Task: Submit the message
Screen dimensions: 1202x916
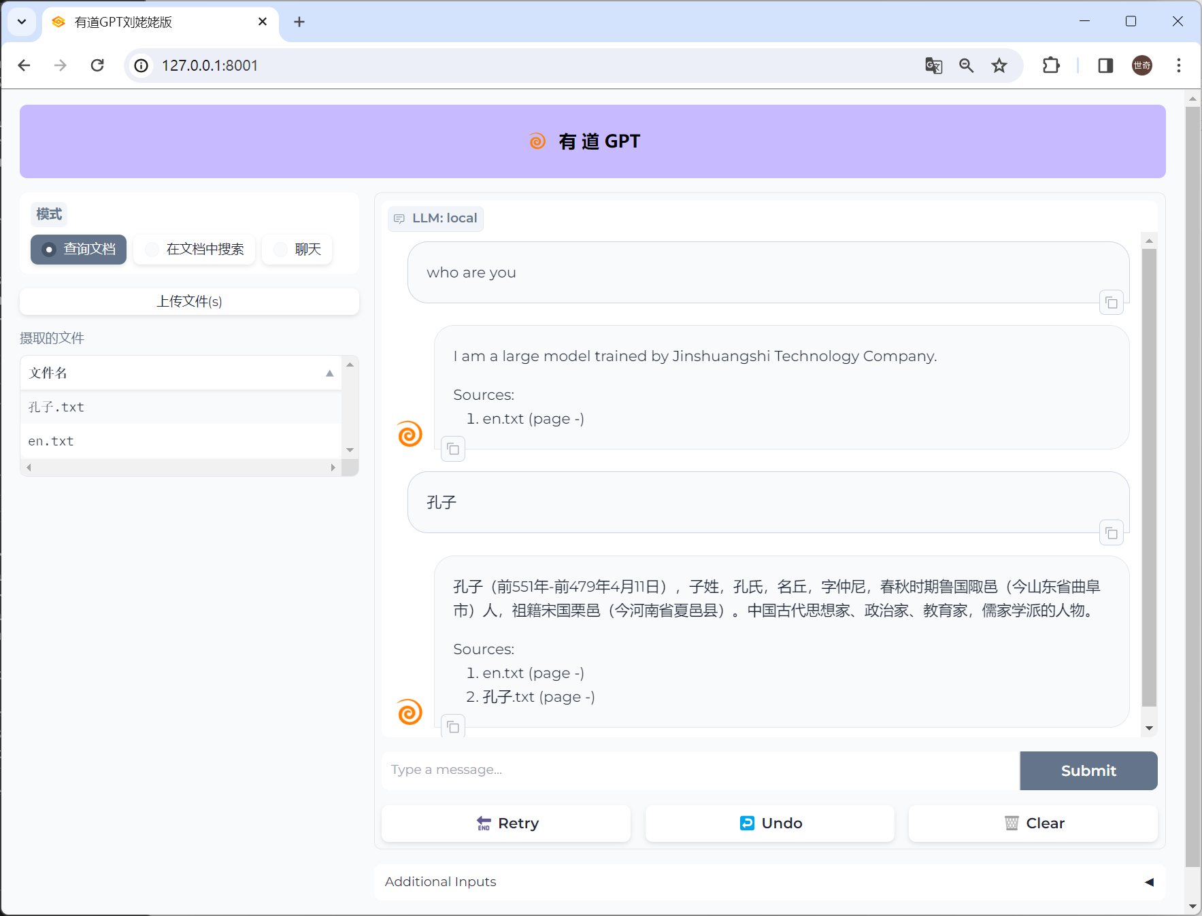Action: (1088, 770)
